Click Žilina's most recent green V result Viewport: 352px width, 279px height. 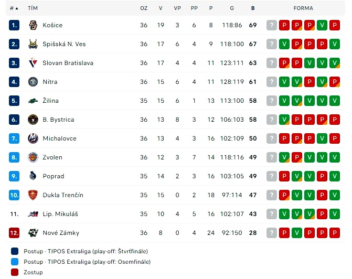click(x=284, y=101)
